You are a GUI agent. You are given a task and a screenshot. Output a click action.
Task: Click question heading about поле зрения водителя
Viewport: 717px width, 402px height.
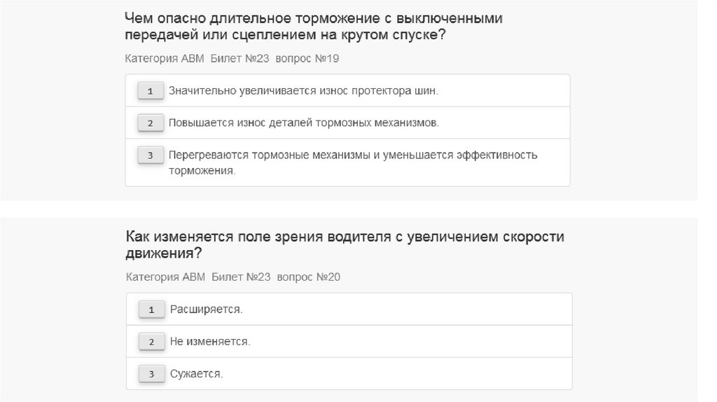pos(344,244)
